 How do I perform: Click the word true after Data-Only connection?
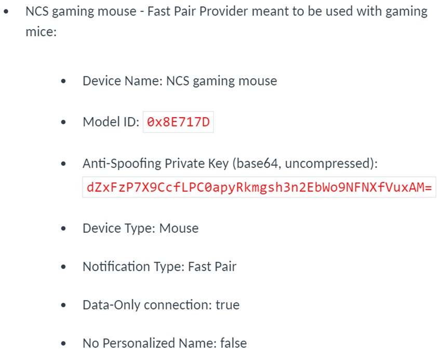pyautogui.click(x=228, y=305)
